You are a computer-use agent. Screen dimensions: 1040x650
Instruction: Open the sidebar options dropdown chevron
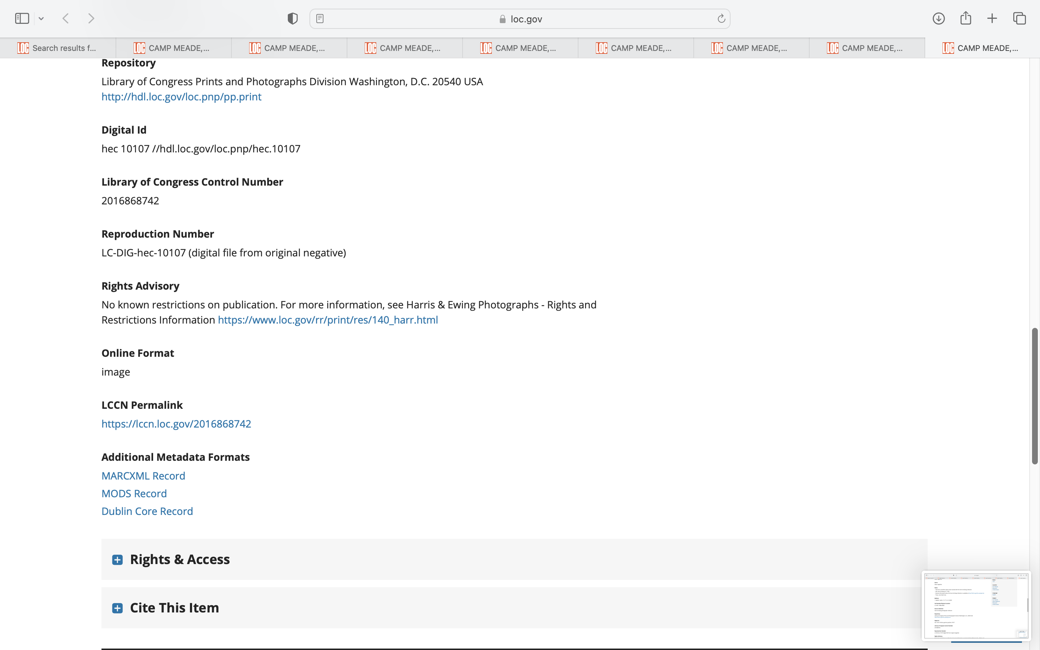[41, 18]
